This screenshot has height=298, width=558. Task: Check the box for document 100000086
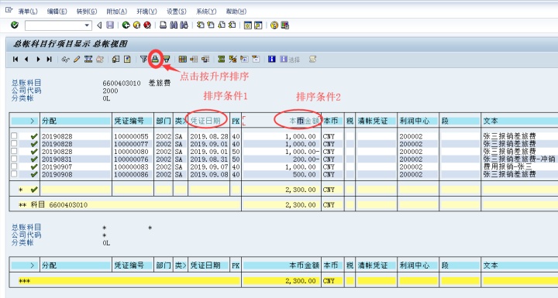point(14,174)
